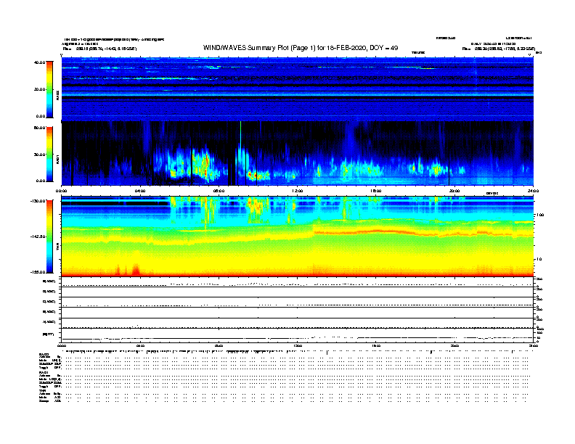Select the 40.00 label on RAD2 color scale

coord(39,62)
